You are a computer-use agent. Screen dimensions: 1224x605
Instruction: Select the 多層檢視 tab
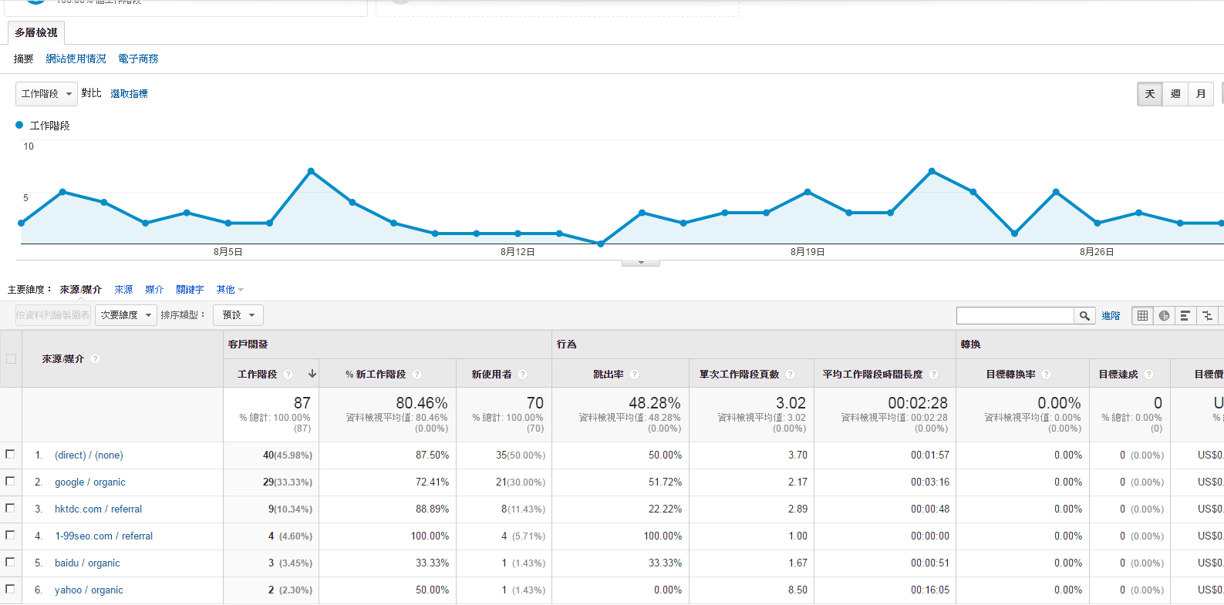[36, 32]
